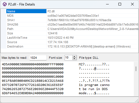Screen dimensions: 139x103
Task: Select the P2.dll name value
Action: (x=51, y=11)
